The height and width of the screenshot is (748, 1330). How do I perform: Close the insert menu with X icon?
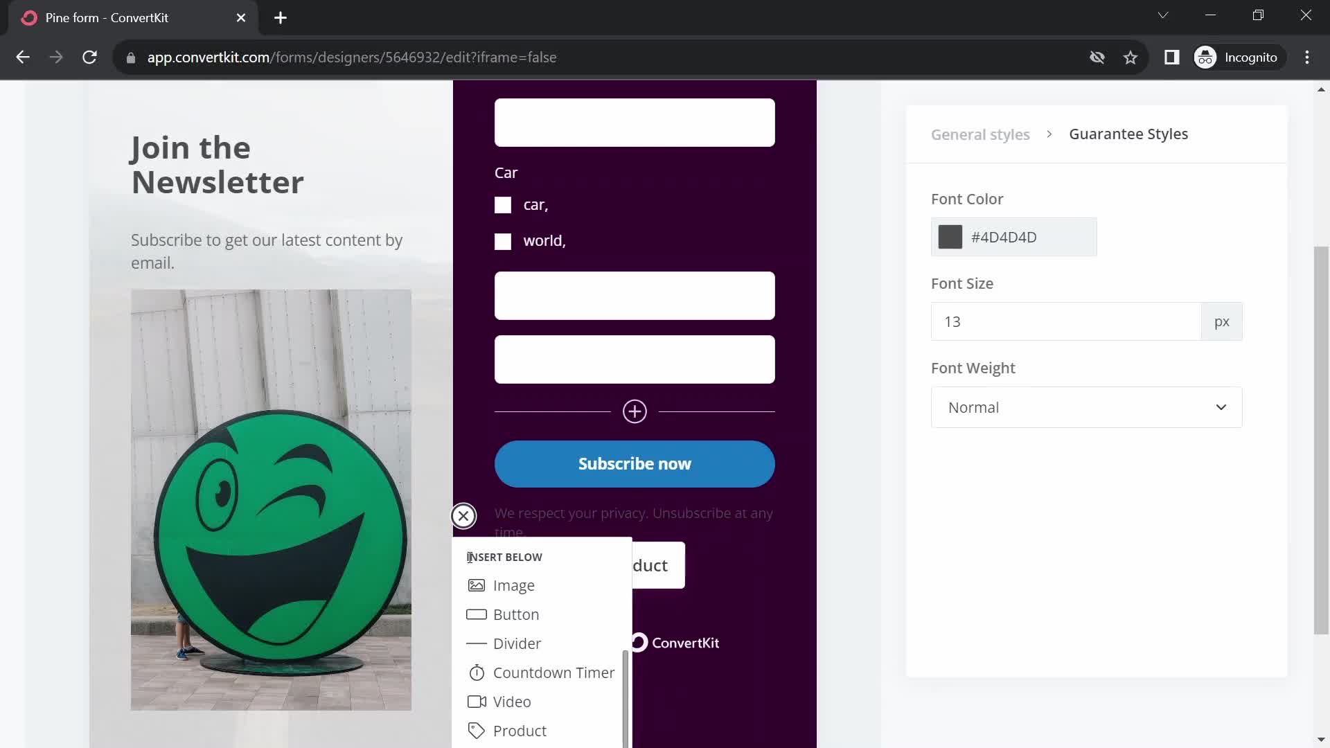click(463, 514)
